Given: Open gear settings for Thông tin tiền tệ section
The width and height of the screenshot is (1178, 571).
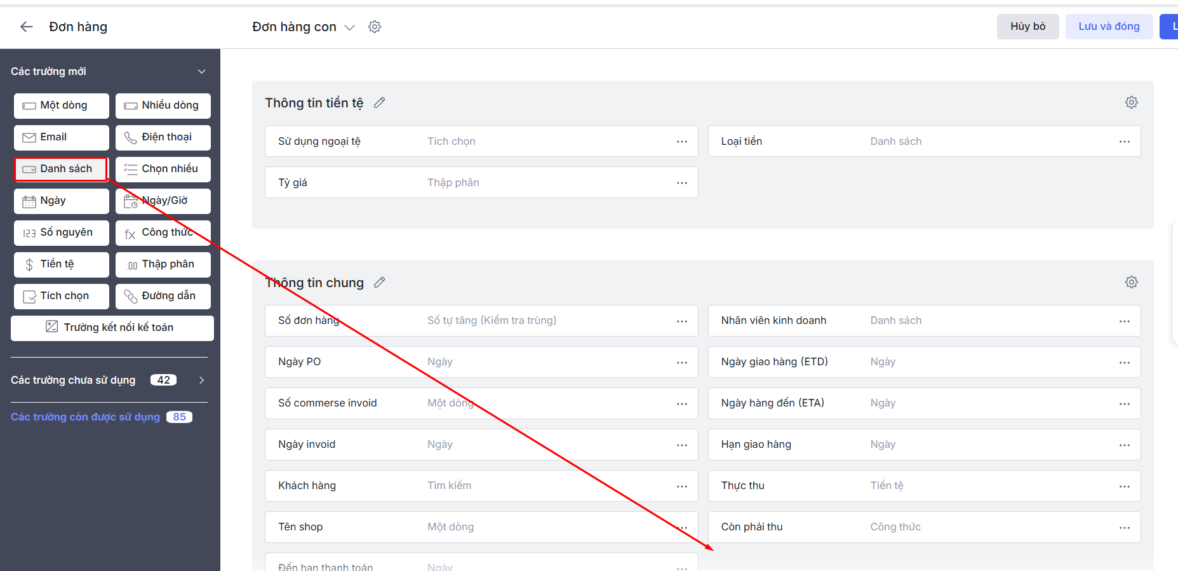Looking at the screenshot, I should coord(1131,102).
